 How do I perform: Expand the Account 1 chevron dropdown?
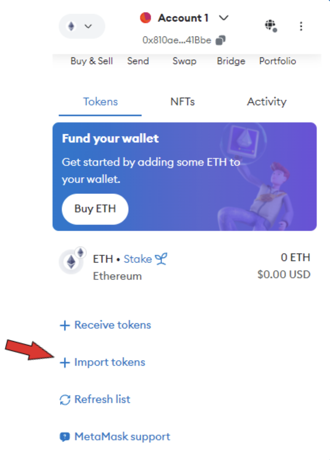(x=224, y=18)
